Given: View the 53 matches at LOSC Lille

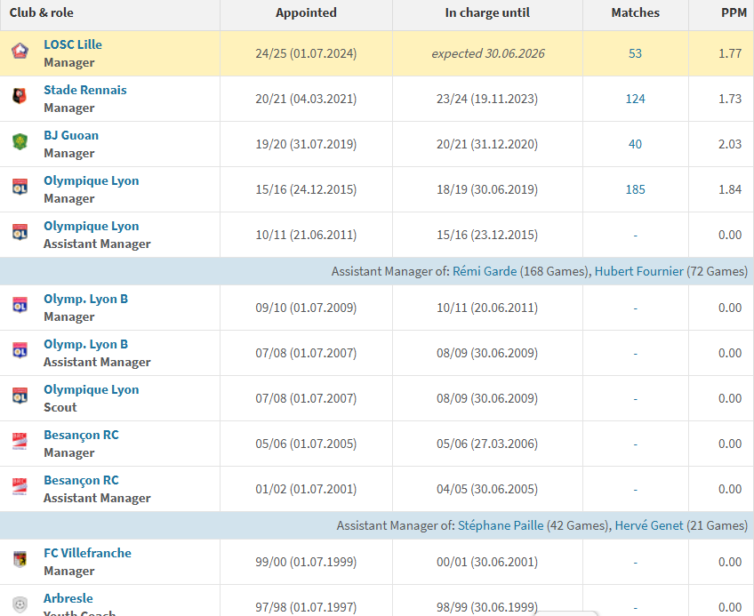Looking at the screenshot, I should [x=635, y=53].
